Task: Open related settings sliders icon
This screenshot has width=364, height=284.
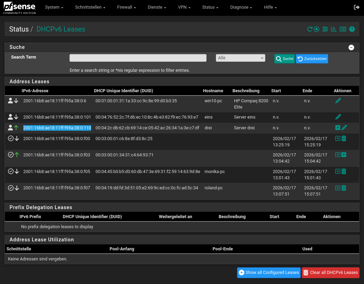Action: [325, 29]
